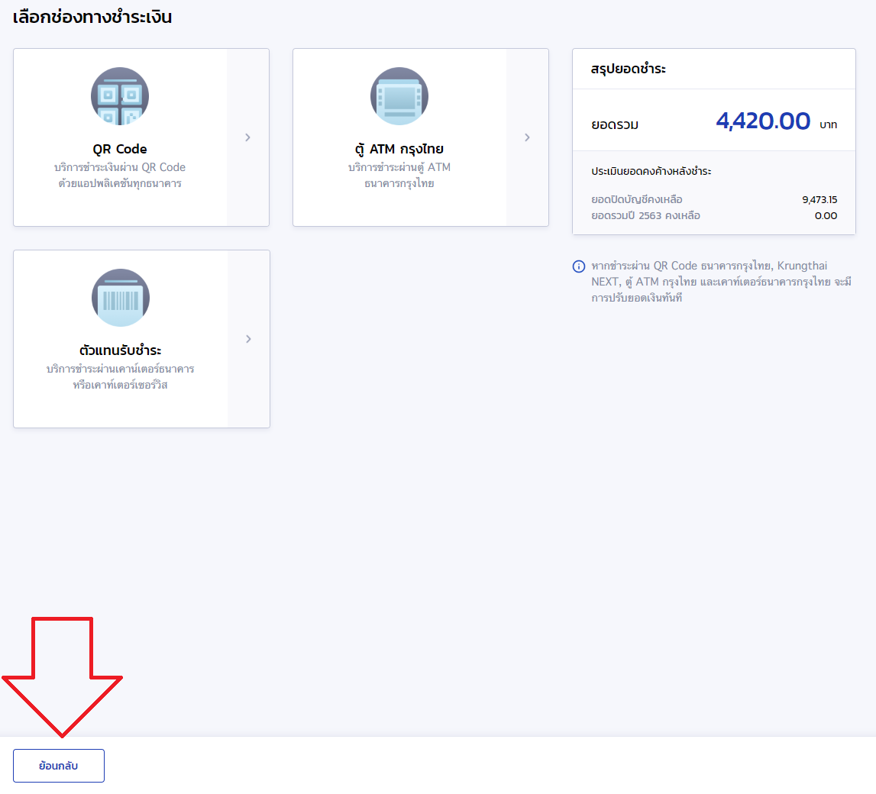The width and height of the screenshot is (876, 794).
Task: Expand the ตู้ ATM กรุงไทย chevron arrow
Action: [x=527, y=137]
